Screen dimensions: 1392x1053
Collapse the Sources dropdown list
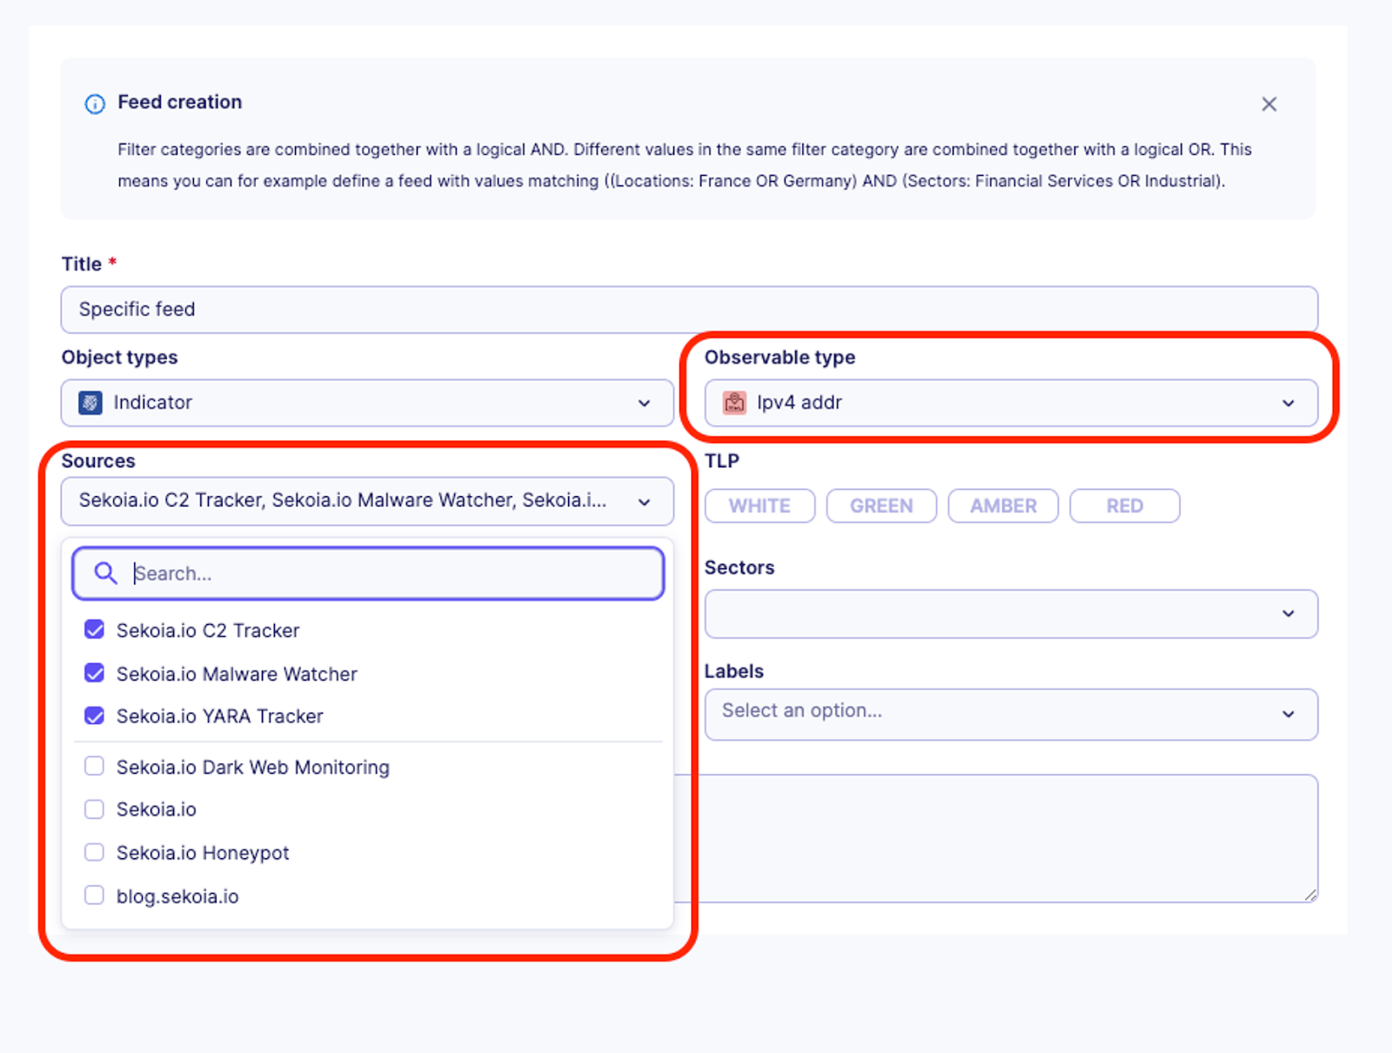pyautogui.click(x=644, y=501)
